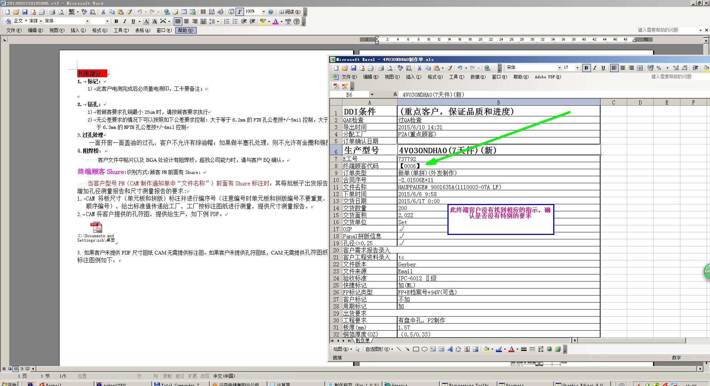Click Word font color A swatch
Image resolution: width=710 pixels, height=386 pixels.
tap(275, 21)
